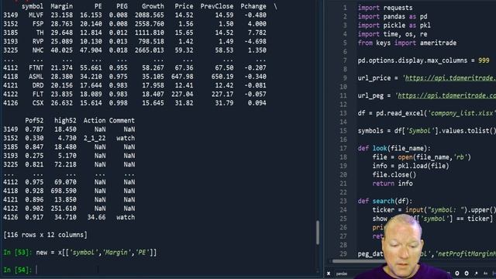Click Action value '34.66' in row 4126

coord(96,217)
